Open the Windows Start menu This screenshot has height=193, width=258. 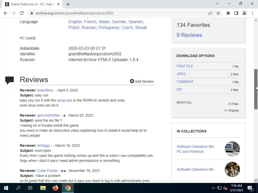click(6, 188)
